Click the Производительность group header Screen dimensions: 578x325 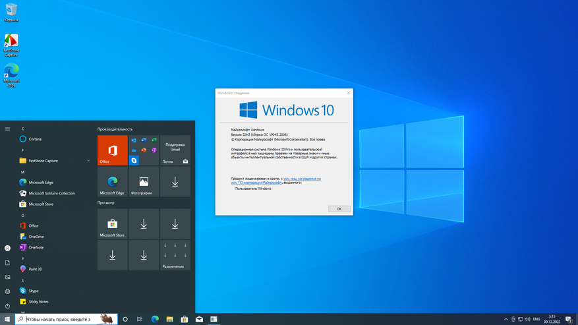coord(115,129)
